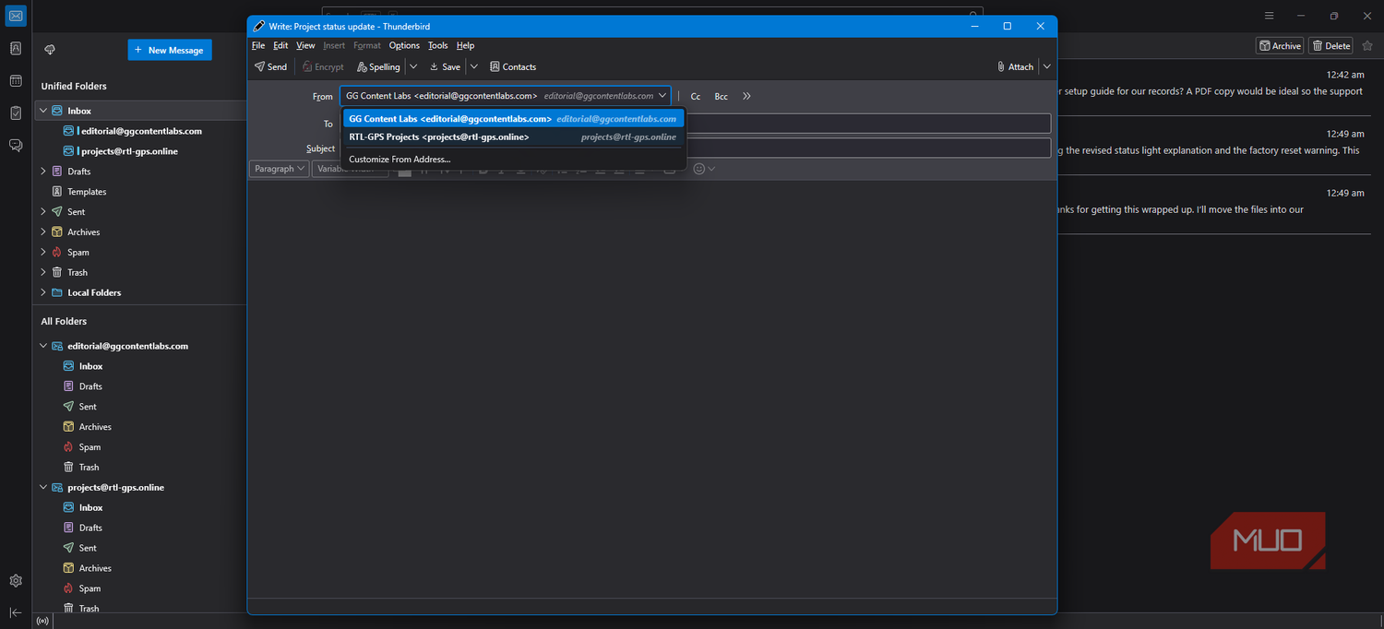Open Thunderbird app menu hamburger icon

point(1270,16)
